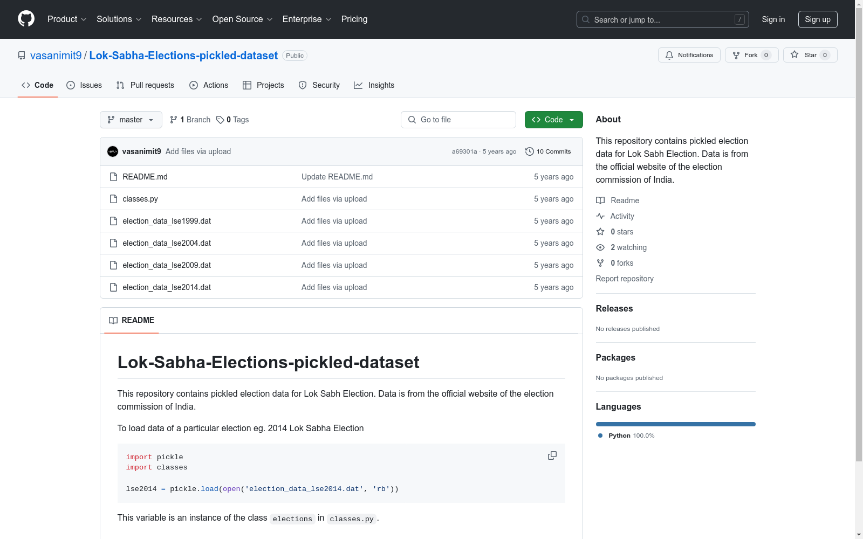The height and width of the screenshot is (539, 863).
Task: Click the file icon beside election_data_lse1999.dat
Action: [x=113, y=221]
